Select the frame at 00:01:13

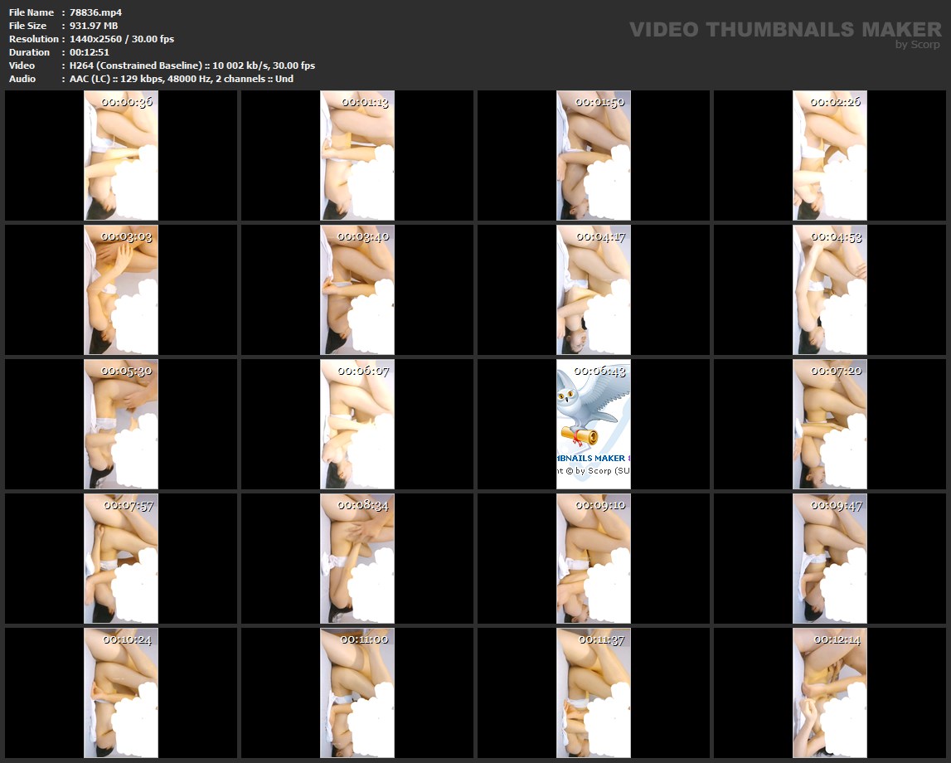point(357,155)
